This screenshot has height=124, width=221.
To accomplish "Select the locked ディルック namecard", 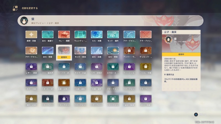I will coord(146,50).
